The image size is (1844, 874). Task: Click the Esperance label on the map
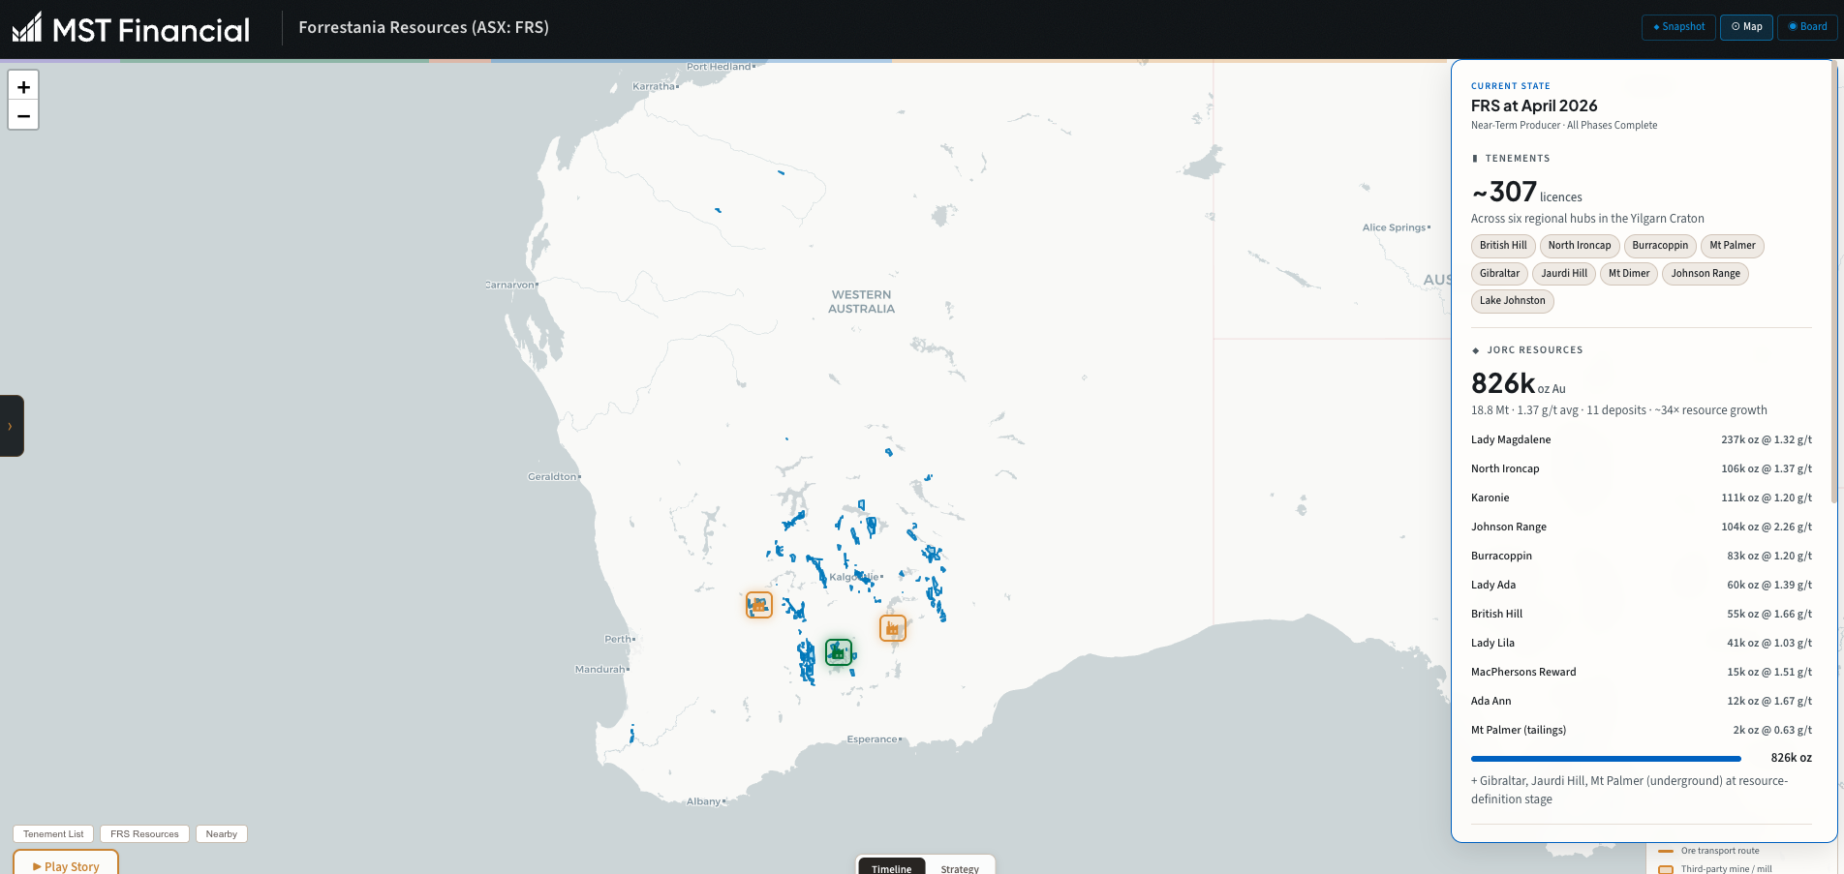pyautogui.click(x=873, y=738)
